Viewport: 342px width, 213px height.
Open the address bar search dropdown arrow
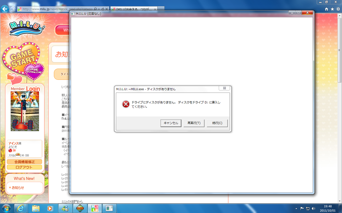[99, 9]
